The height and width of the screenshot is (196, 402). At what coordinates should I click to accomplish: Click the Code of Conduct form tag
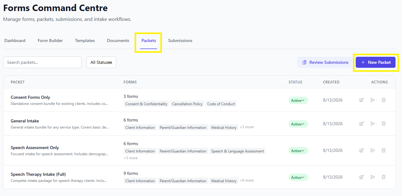221,104
